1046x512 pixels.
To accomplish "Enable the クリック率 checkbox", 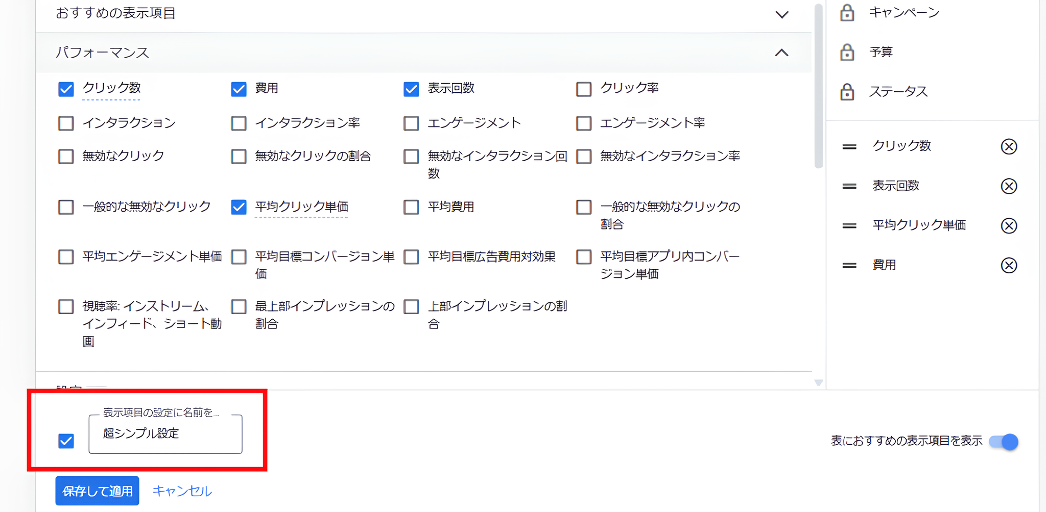I will tap(583, 89).
